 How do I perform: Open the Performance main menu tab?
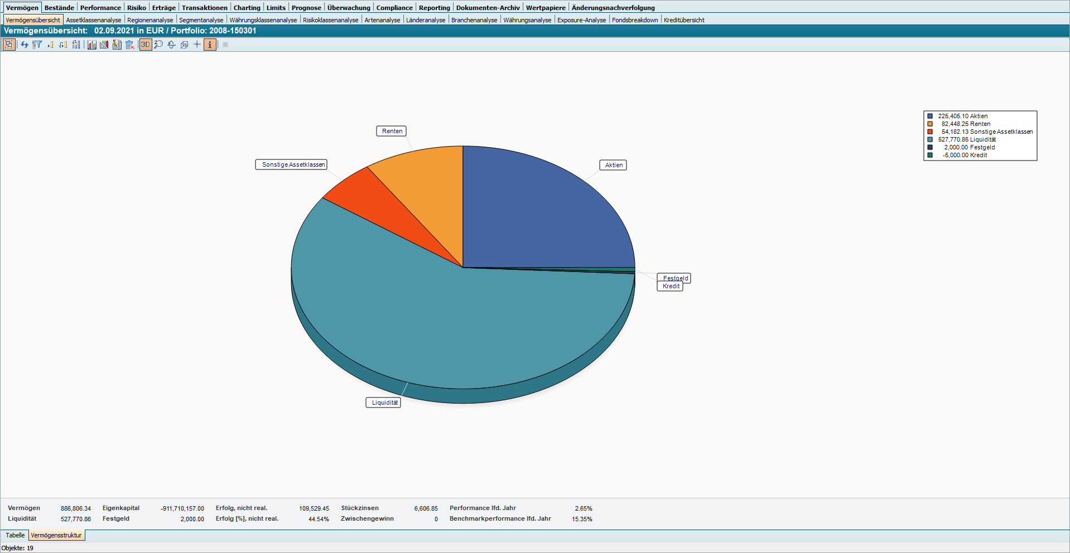click(x=100, y=8)
